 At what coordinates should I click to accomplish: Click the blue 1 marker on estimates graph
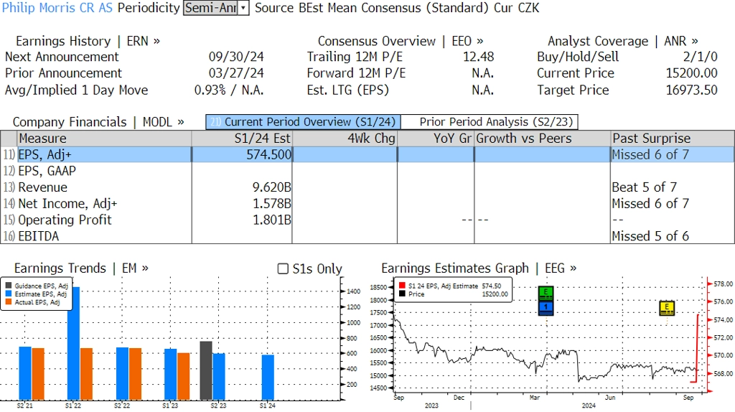tap(546, 307)
